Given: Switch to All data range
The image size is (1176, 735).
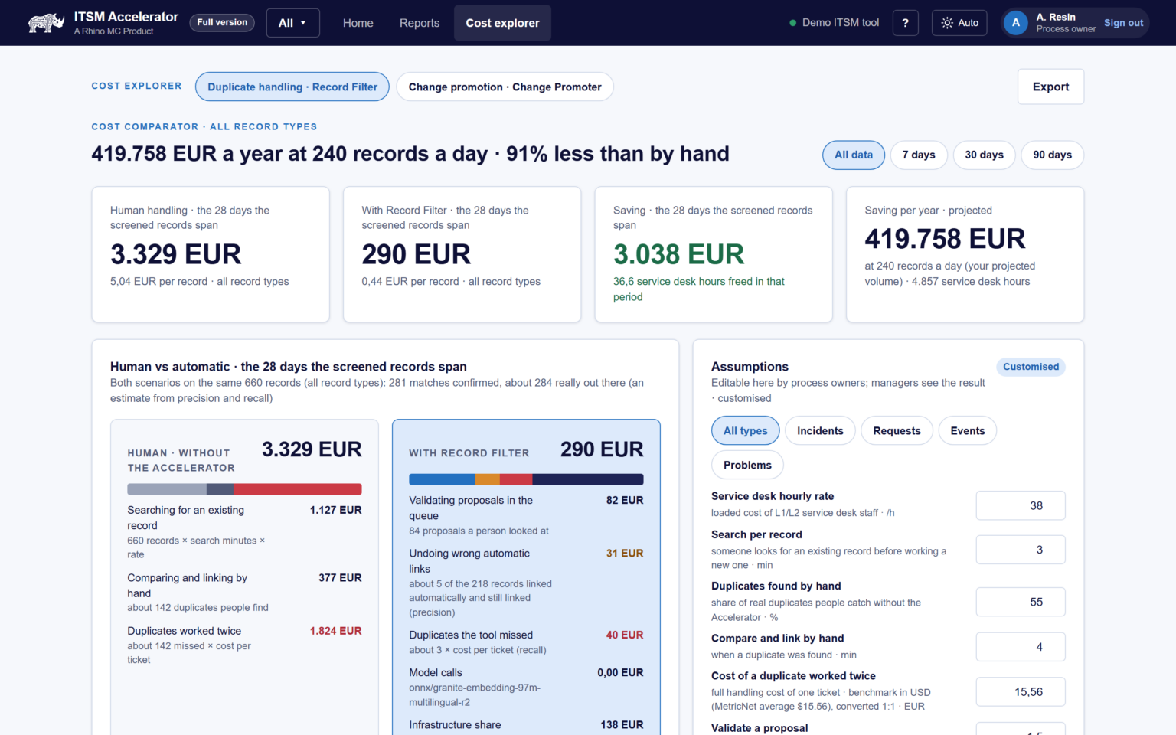Looking at the screenshot, I should point(854,155).
